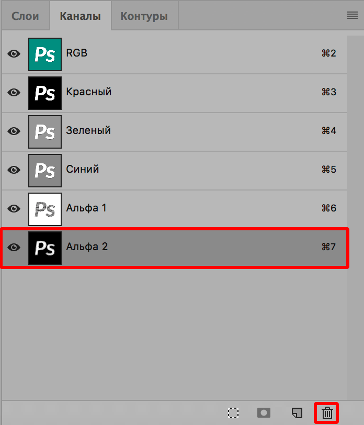364x425 pixels.
Task: Click the RGB channel thumbnail
Action: point(45,54)
